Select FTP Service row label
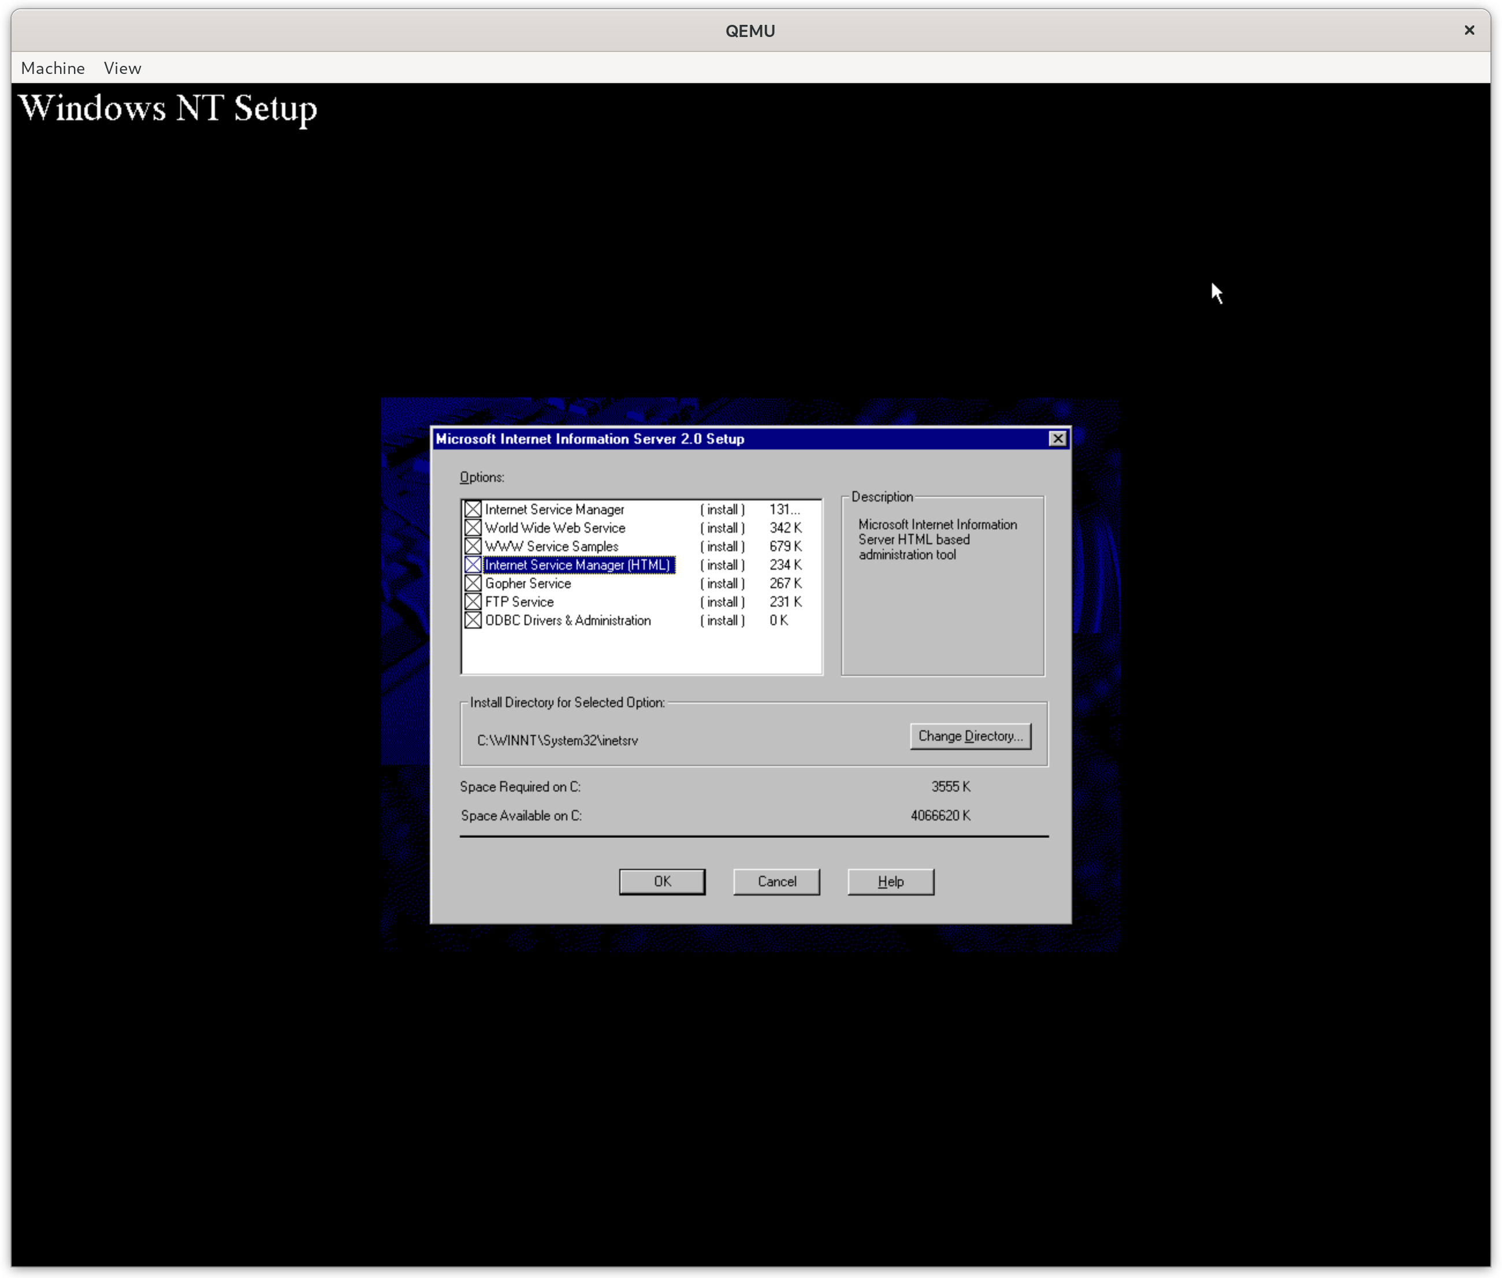The height and width of the screenshot is (1278, 1502). (x=519, y=602)
